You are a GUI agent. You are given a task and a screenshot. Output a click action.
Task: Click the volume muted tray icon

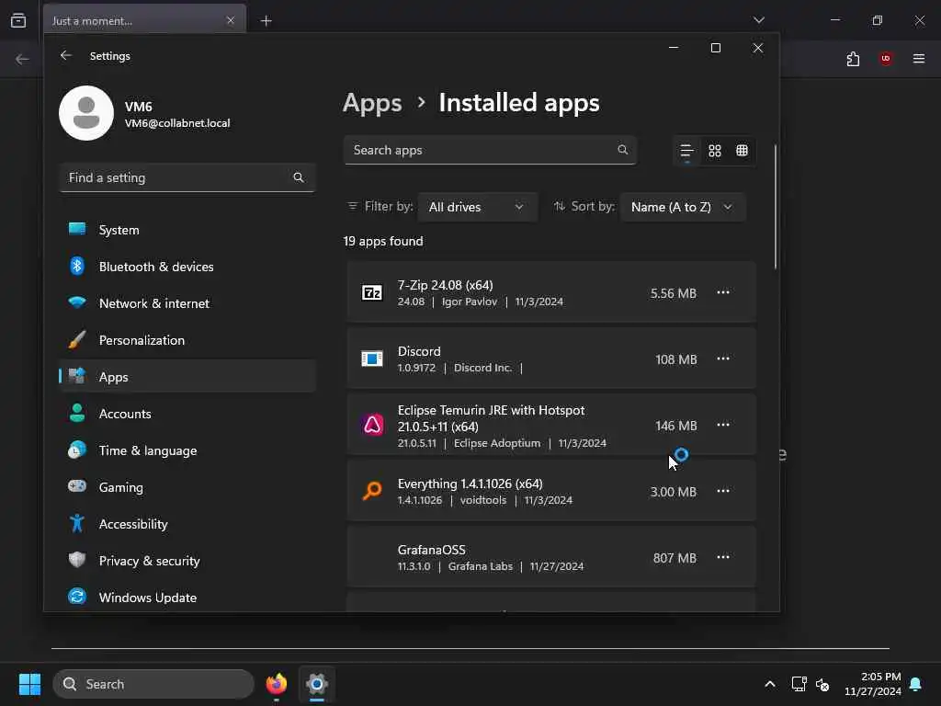point(822,684)
